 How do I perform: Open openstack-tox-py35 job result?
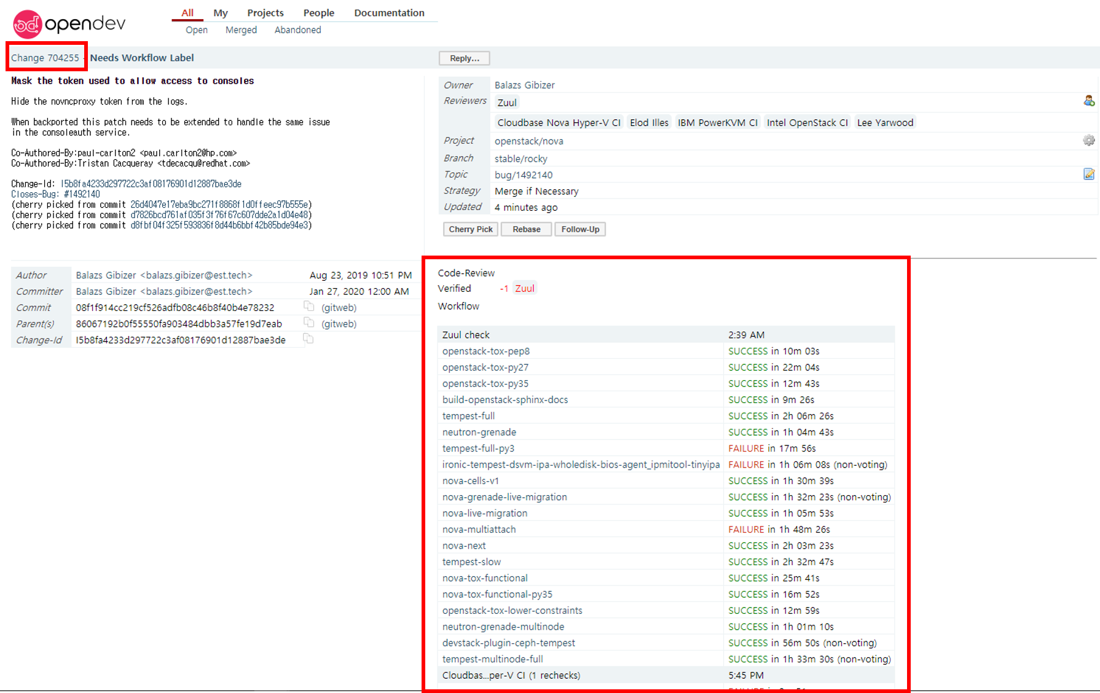click(485, 383)
